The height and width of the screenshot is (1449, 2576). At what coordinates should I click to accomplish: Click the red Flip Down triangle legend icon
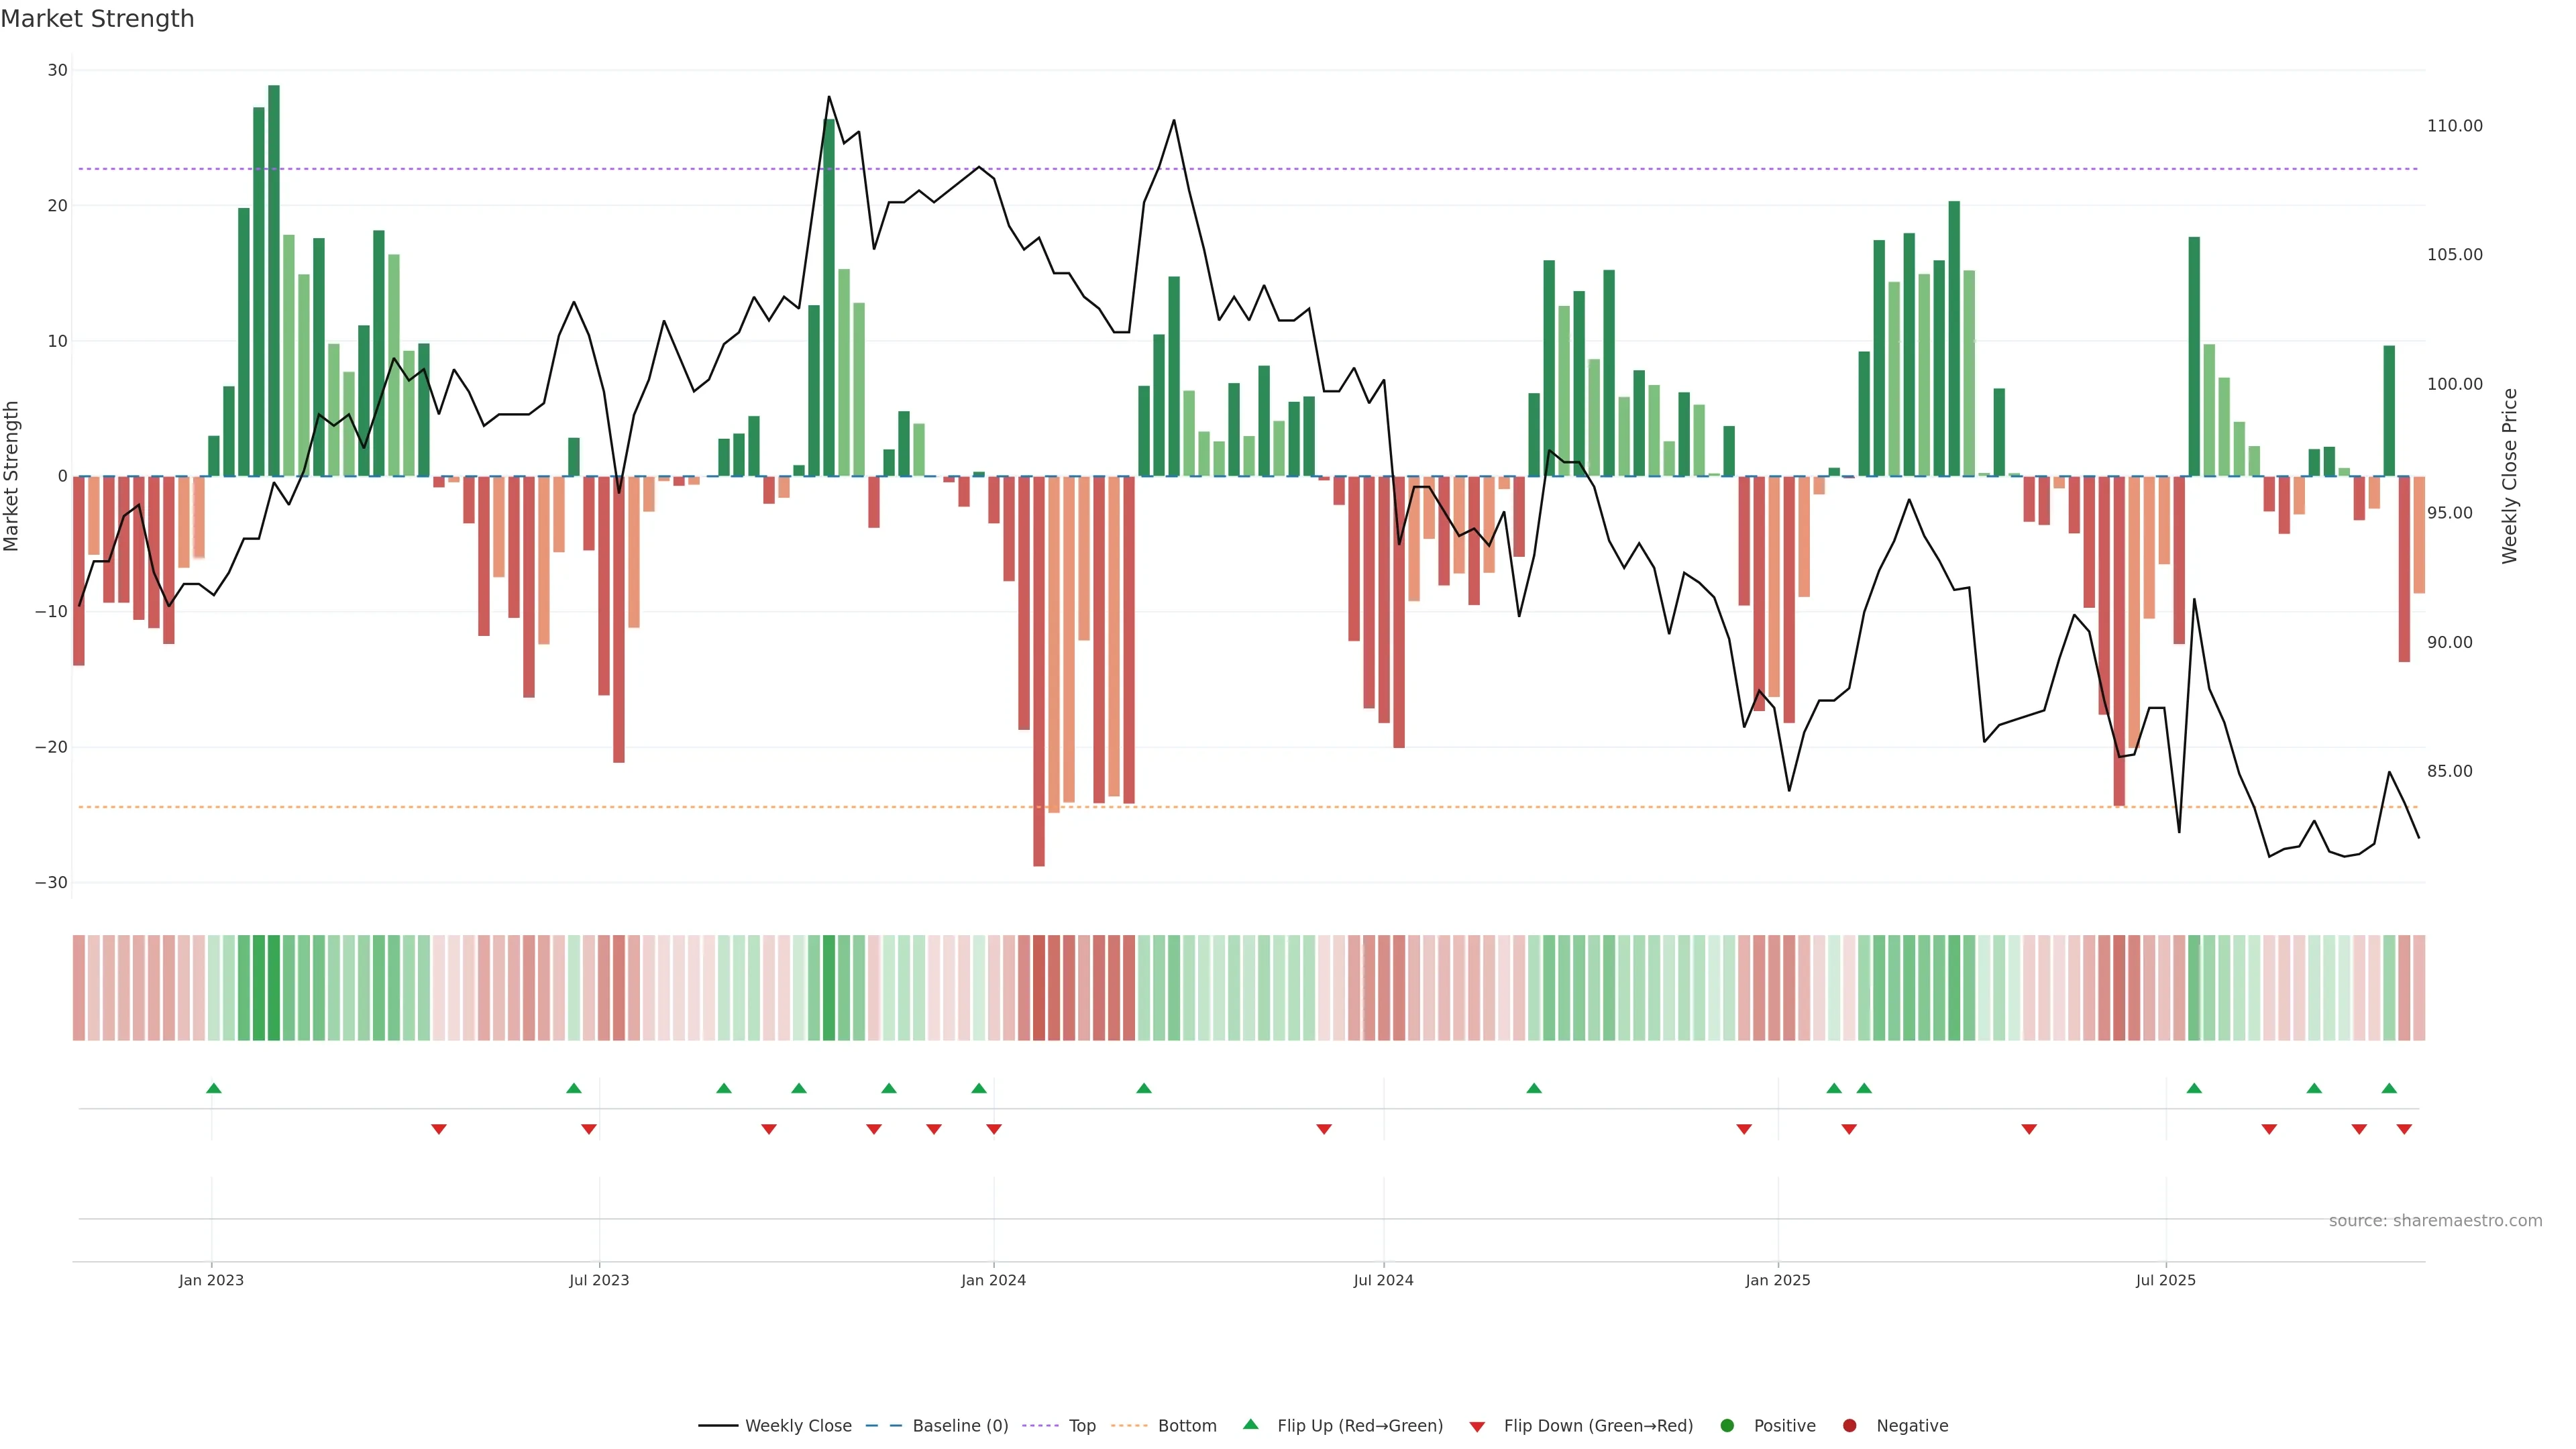pos(1477,1426)
